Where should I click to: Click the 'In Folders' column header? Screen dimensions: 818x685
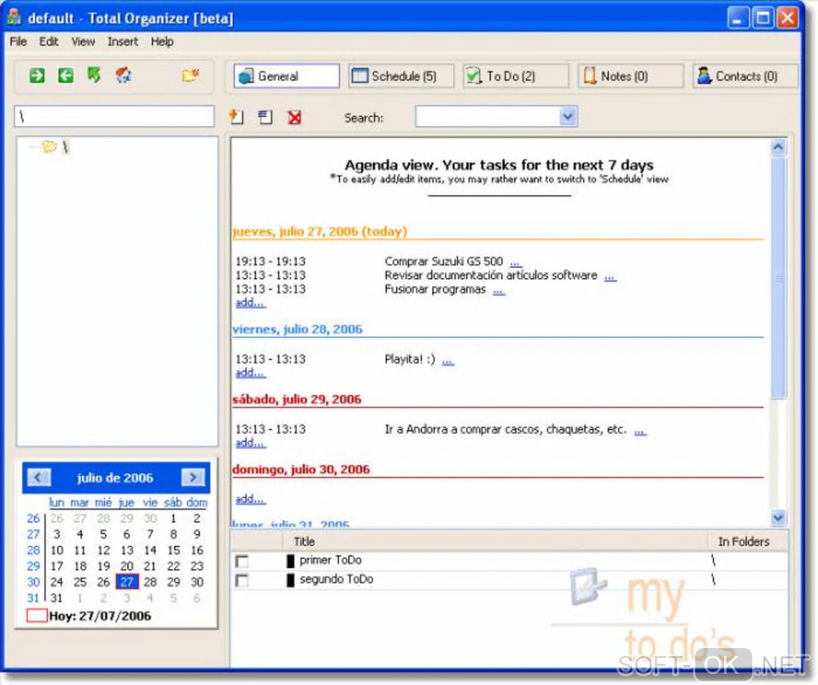744,541
